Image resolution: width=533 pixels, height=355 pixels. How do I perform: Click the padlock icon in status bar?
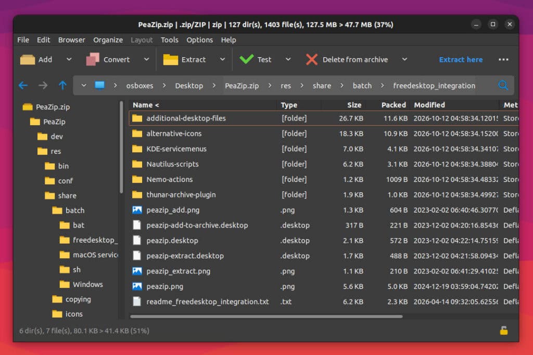coord(503,330)
